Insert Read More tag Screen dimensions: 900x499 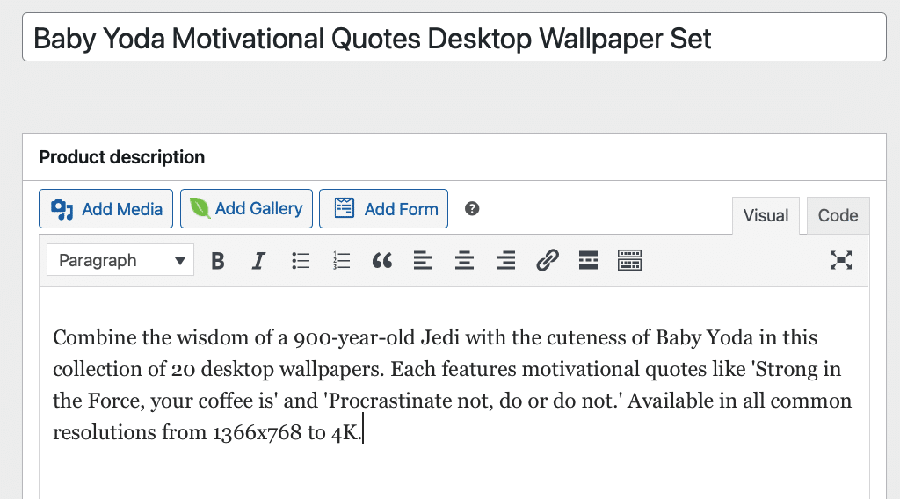(x=588, y=260)
